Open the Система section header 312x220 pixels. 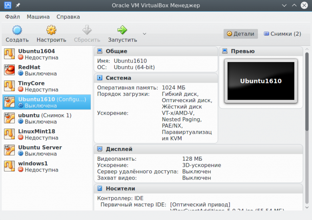156,78
